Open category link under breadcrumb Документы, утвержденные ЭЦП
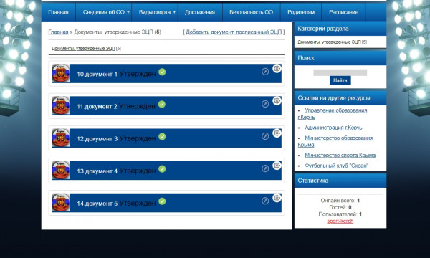 (x=83, y=49)
